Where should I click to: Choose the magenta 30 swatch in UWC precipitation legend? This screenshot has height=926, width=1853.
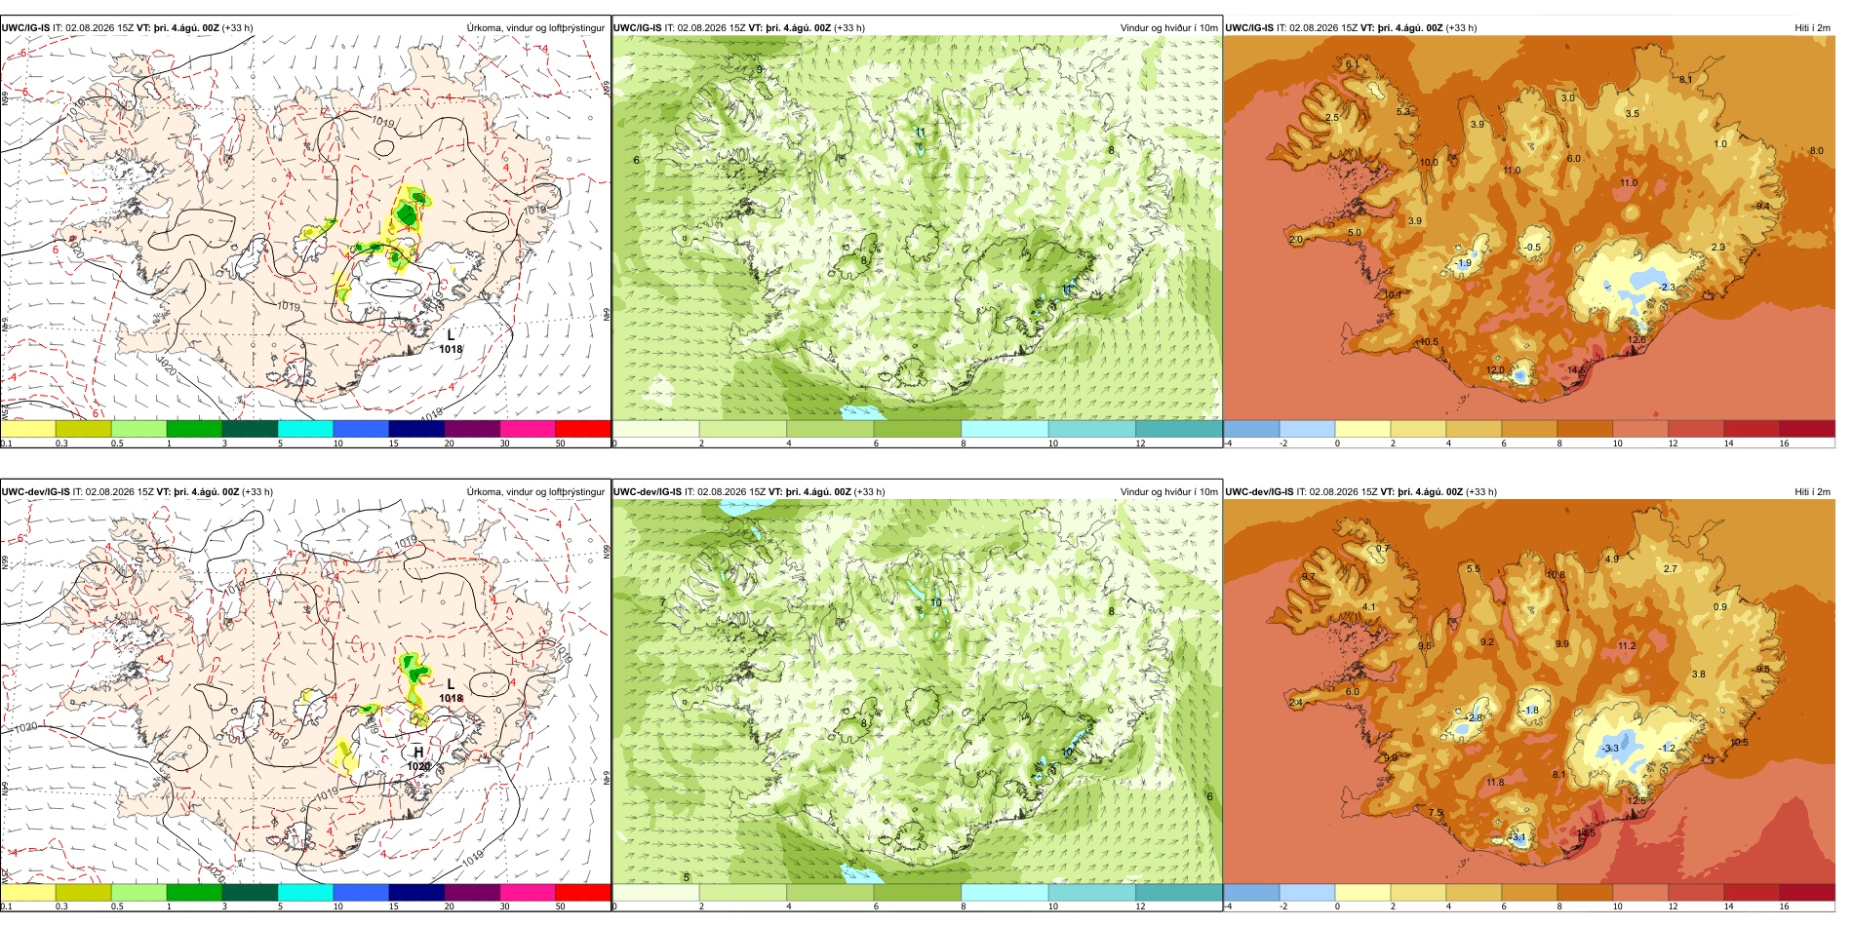point(528,429)
